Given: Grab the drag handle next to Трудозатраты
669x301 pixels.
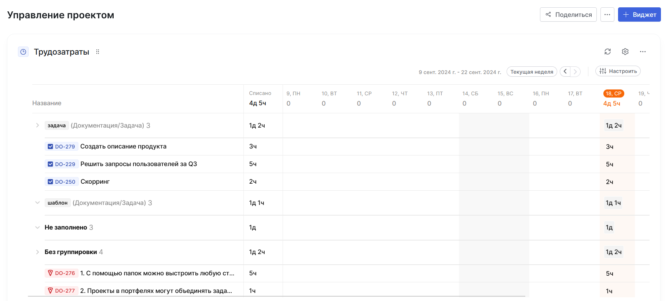Looking at the screenshot, I should 98,52.
